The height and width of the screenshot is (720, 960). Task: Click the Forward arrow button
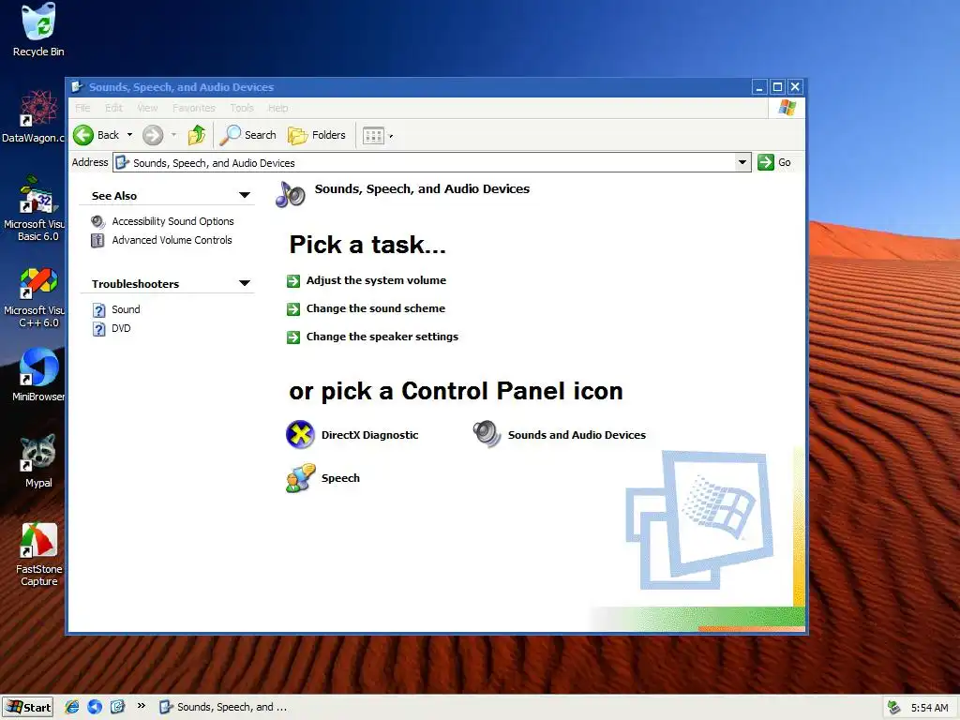(153, 135)
